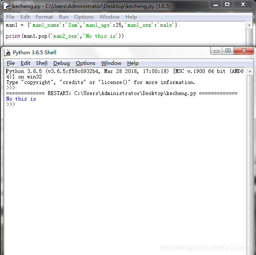This screenshot has width=256, height=255.
Task: Minimize the Python 3.6.5 Shell window
Action: pos(216,51)
